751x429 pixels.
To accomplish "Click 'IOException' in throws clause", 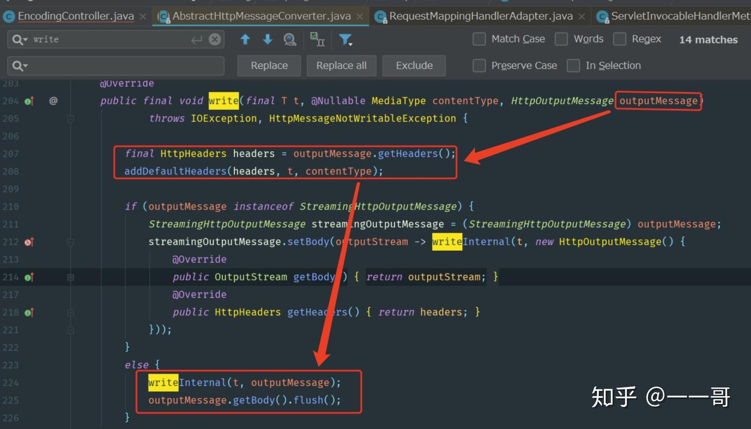I will point(224,118).
